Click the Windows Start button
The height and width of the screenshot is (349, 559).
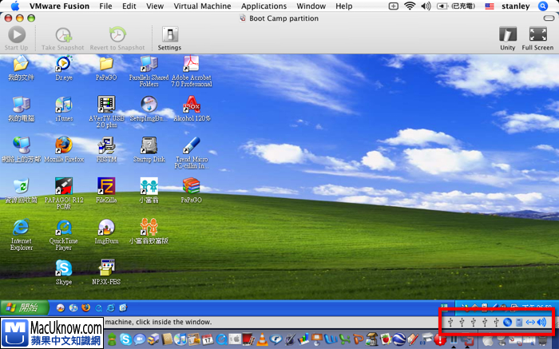coord(23,307)
